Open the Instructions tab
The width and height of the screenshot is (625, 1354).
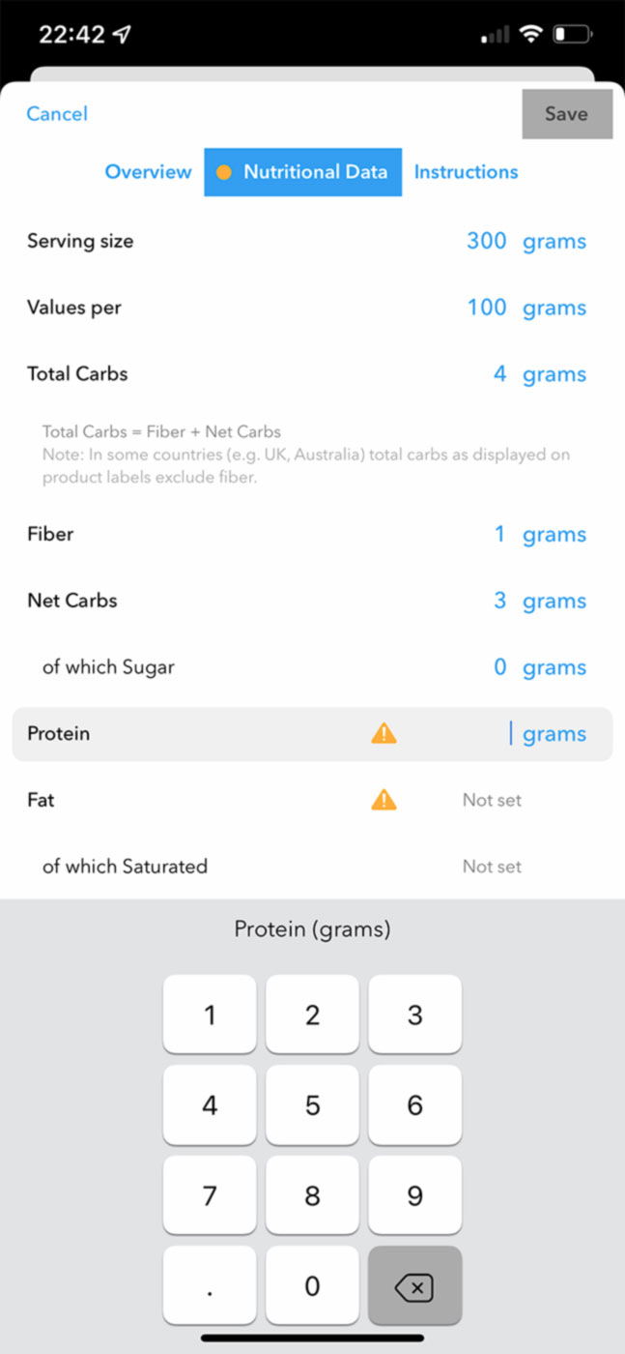tap(466, 172)
